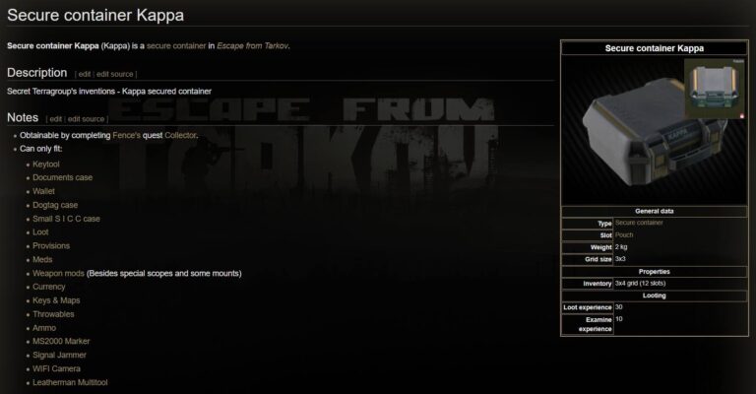Open the small Kappa container inventory icon

[714, 89]
